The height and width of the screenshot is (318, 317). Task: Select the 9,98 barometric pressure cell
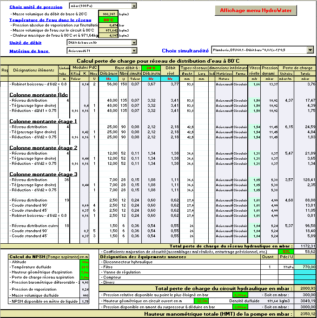(85, 283)
